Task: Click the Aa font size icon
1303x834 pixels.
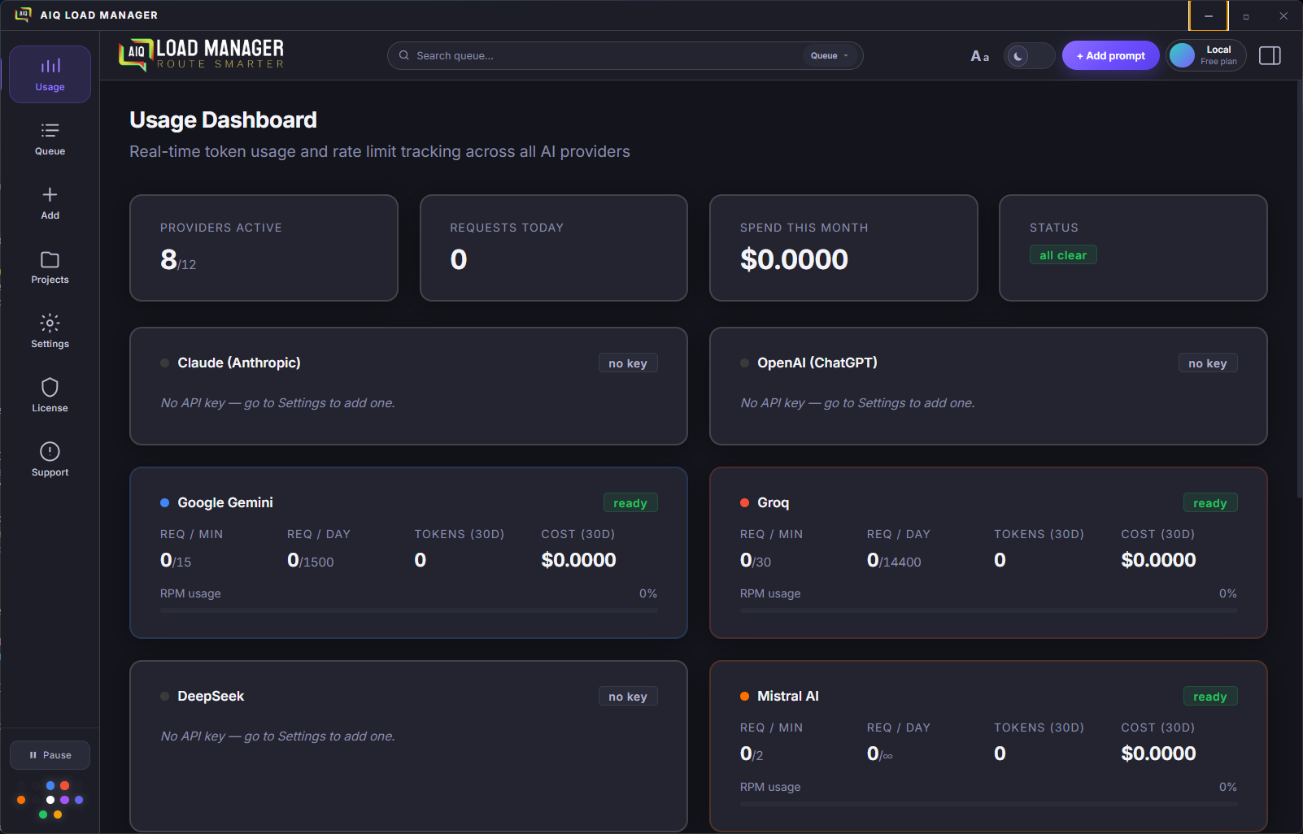Action: (980, 56)
